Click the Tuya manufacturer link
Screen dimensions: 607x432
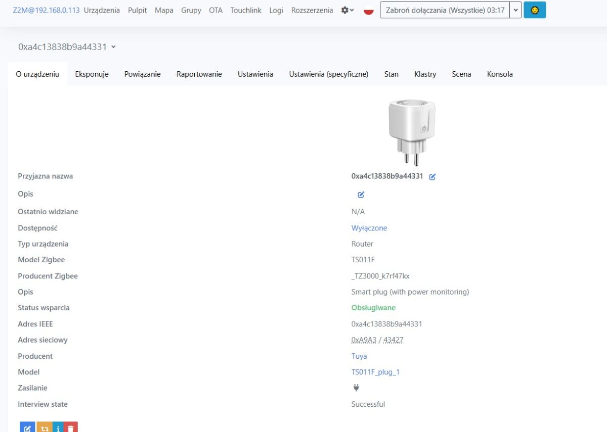[359, 356]
